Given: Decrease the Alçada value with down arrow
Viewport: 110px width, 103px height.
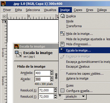Looking at the screenshot, I should pyautogui.click(x=52, y=80).
